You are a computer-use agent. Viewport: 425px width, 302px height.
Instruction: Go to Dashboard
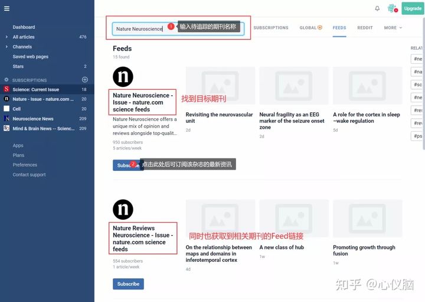[x=24, y=27]
